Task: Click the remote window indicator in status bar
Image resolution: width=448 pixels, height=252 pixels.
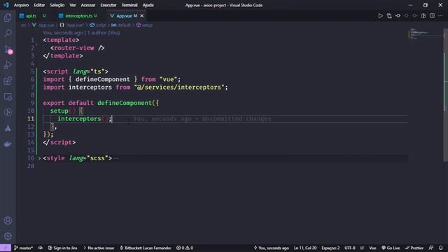Action: coord(6,248)
